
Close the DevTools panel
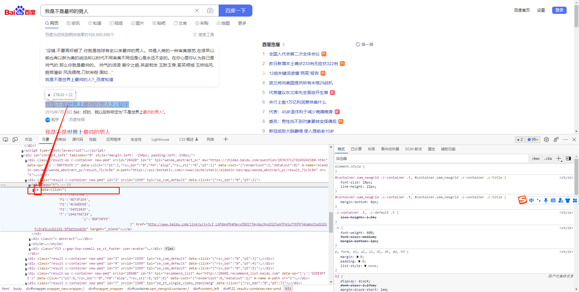574,140
